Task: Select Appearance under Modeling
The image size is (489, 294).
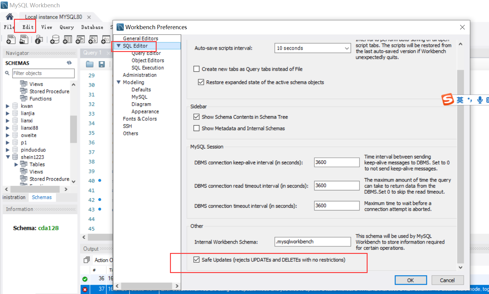Action: [x=145, y=112]
